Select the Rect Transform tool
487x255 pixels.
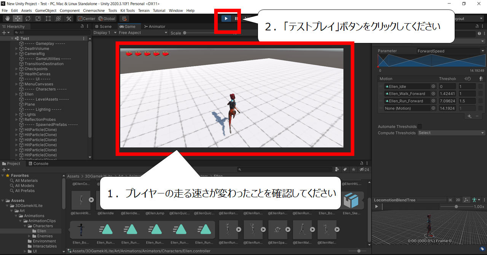(48, 18)
